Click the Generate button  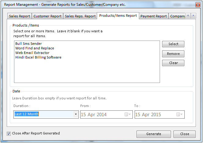(x=154, y=134)
